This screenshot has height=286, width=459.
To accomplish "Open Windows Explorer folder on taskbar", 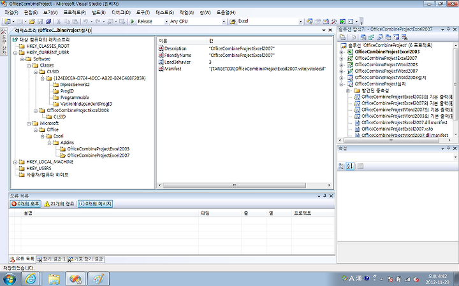I will click(54, 279).
